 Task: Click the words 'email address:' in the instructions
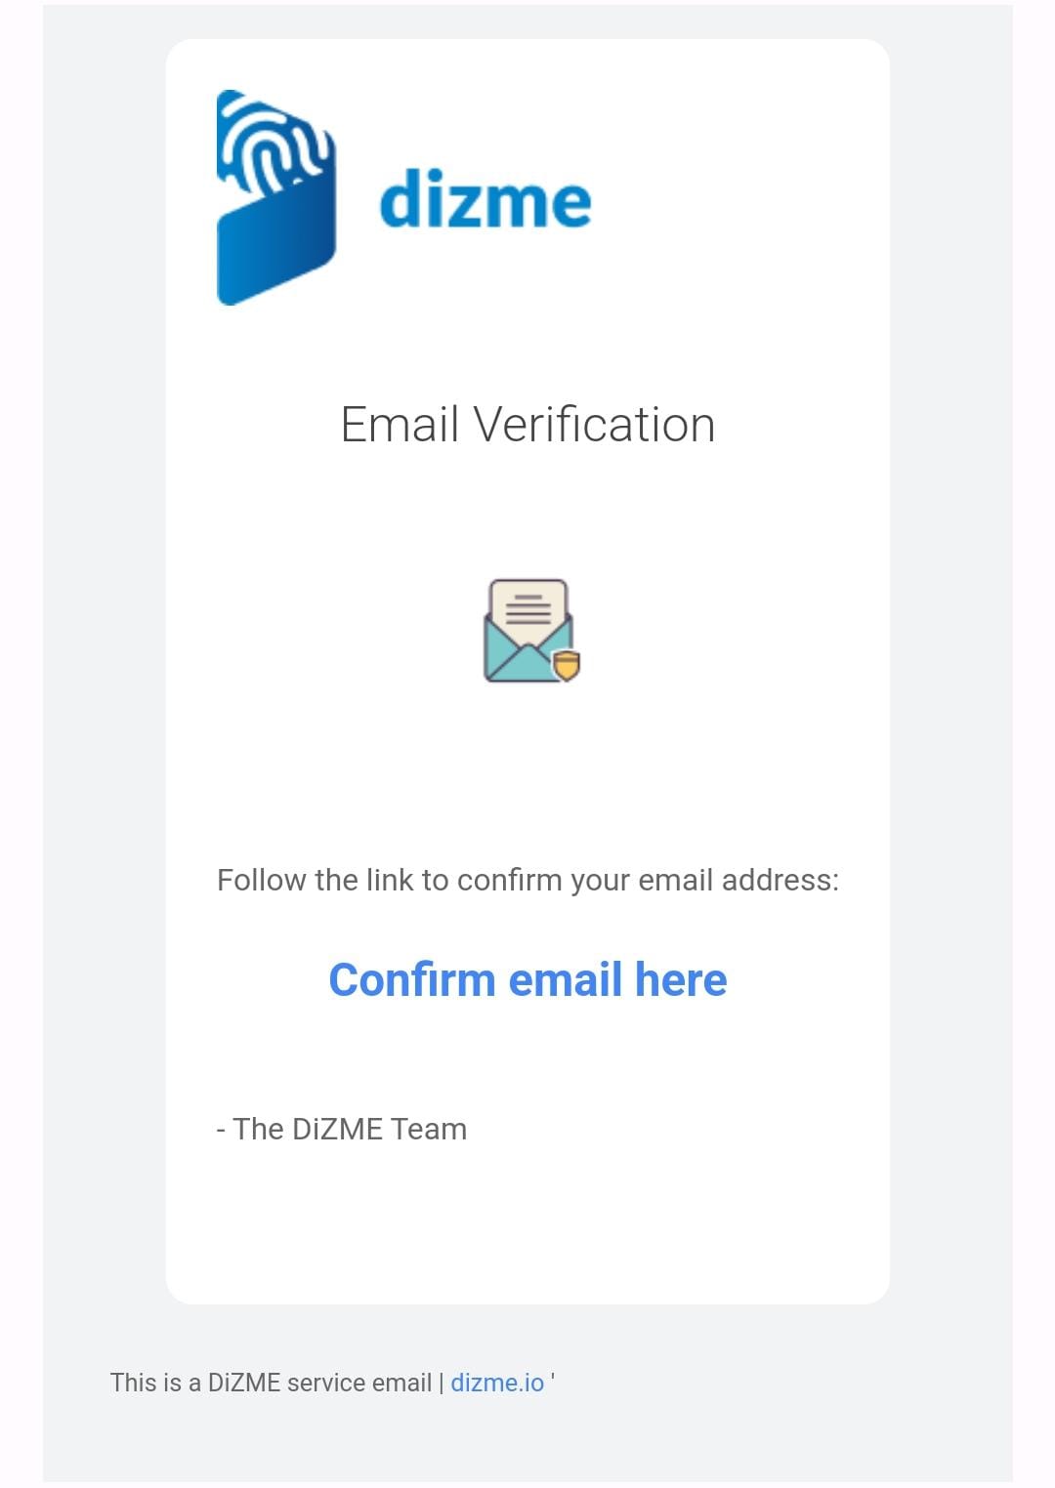pos(738,880)
